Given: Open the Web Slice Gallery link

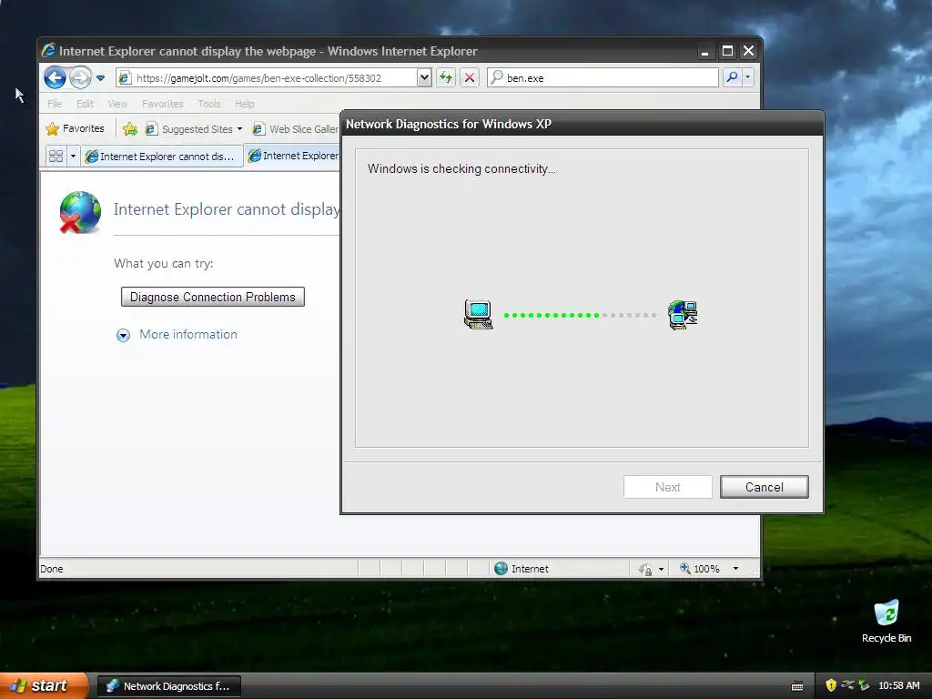Looking at the screenshot, I should [x=296, y=129].
